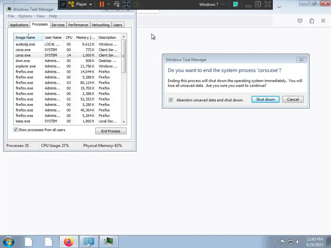
Task: Click the first blank document taskbar icon
Action: click(x=28, y=242)
